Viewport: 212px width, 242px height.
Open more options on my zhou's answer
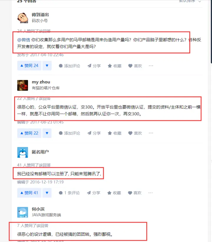151,133
